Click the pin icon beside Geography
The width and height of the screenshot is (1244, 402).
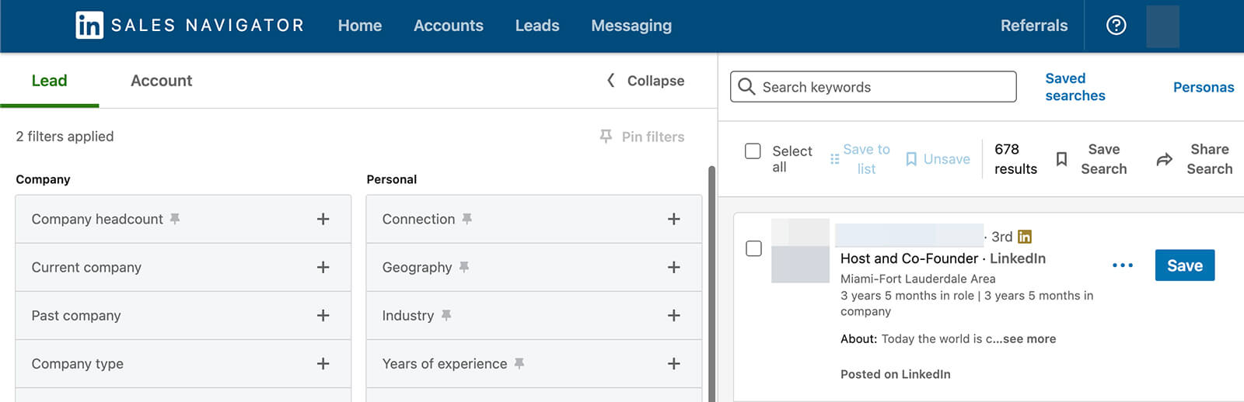(x=463, y=267)
